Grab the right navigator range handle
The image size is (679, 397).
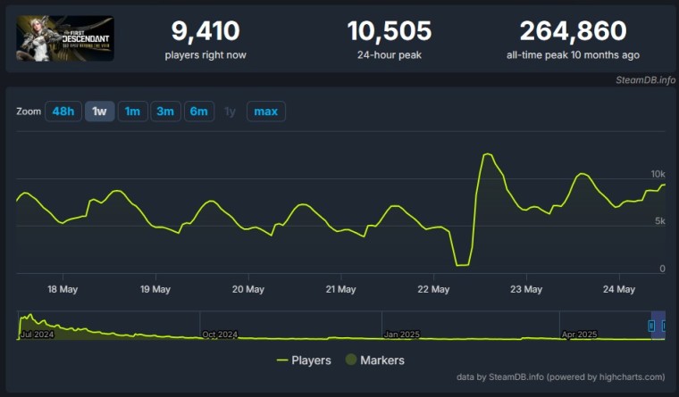[x=664, y=326]
